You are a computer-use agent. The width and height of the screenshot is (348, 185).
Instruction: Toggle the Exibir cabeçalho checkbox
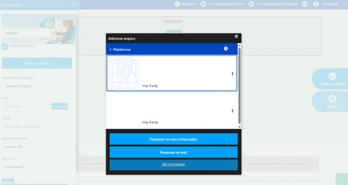5,46
